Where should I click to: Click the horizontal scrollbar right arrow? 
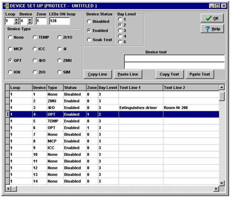click(x=216, y=189)
